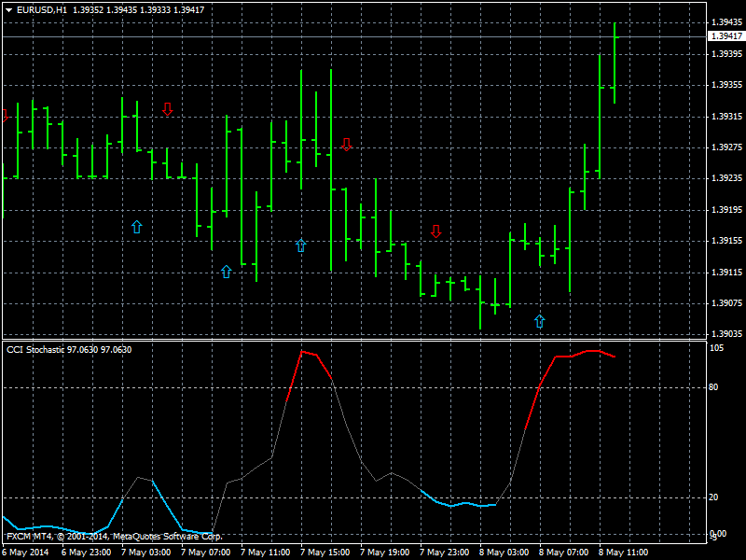
Task: Click the red CCI line end above level 80
Action: click(615, 357)
